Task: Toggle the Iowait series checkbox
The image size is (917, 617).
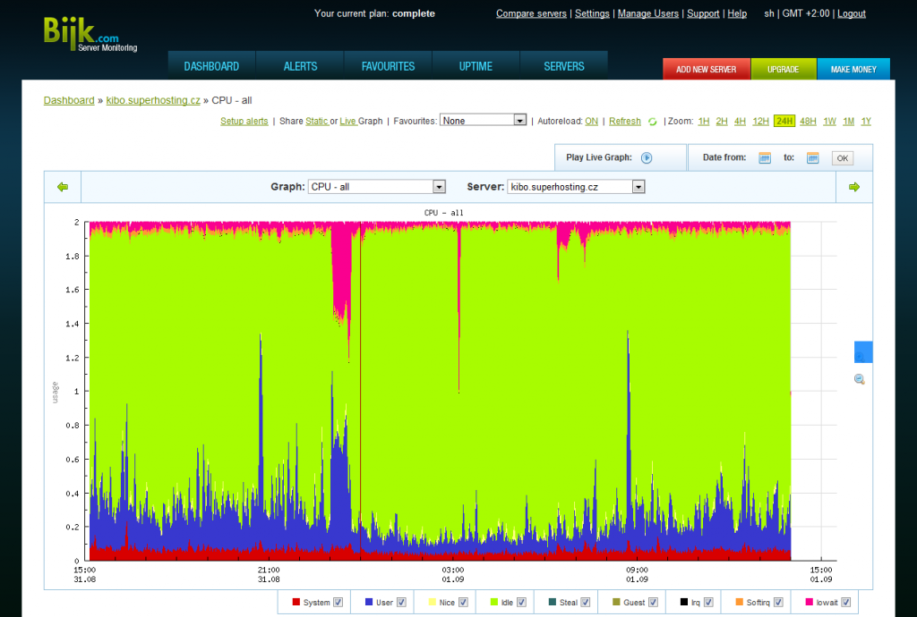Action: click(845, 603)
